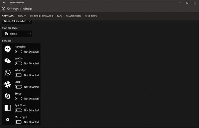This screenshot has width=199, height=128.
Task: Open the Our Apps tab
Action: tap(91, 16)
